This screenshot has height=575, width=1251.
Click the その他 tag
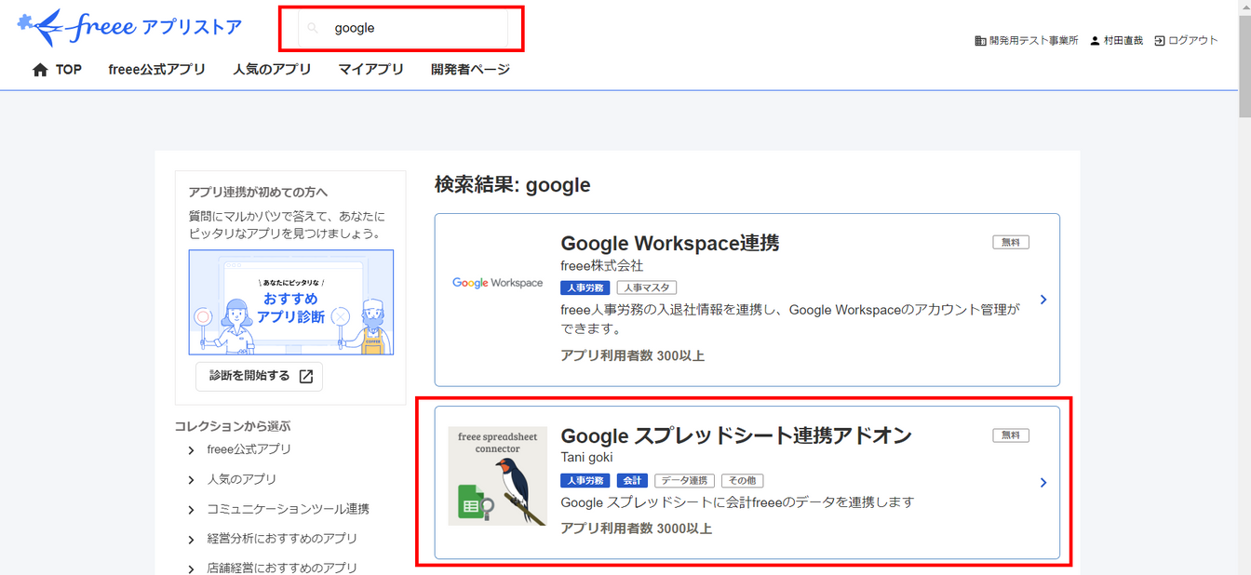742,481
